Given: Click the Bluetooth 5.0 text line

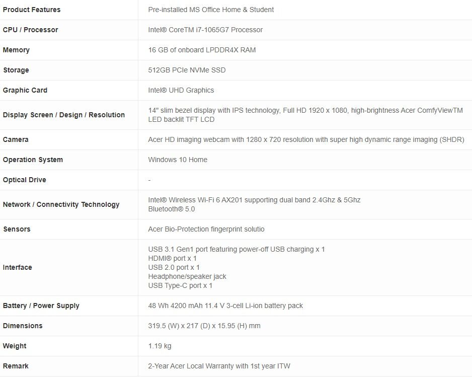Looking at the screenshot, I should tap(172, 209).
